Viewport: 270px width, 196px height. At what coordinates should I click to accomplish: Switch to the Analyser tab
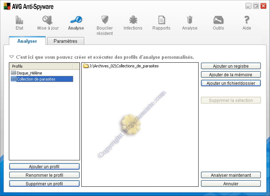pyautogui.click(x=27, y=41)
